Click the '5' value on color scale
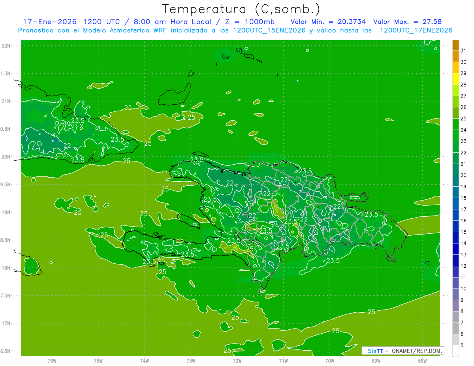This screenshot has width=474, height=366. [x=462, y=345]
